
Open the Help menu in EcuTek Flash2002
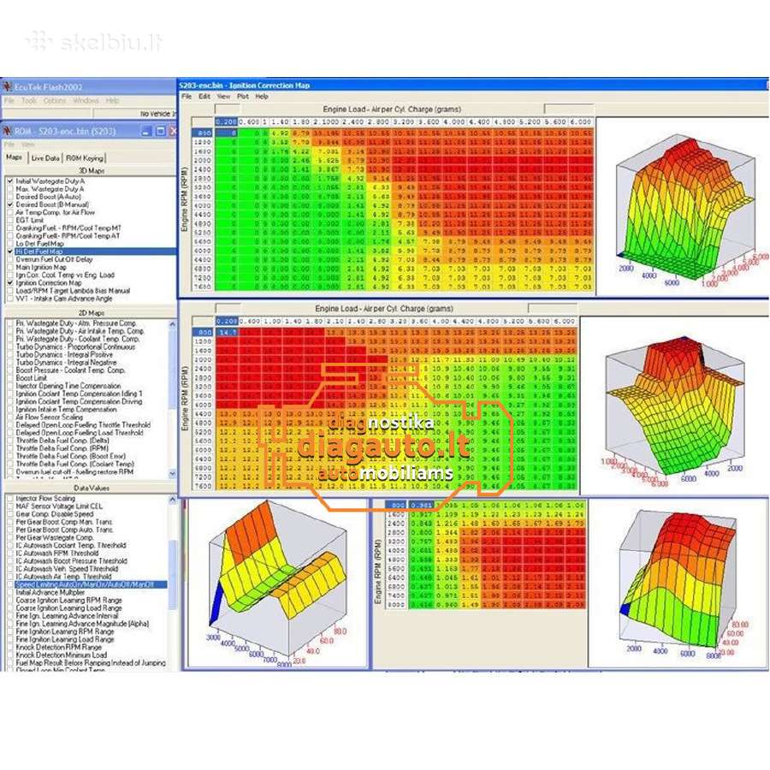pyautogui.click(x=112, y=100)
